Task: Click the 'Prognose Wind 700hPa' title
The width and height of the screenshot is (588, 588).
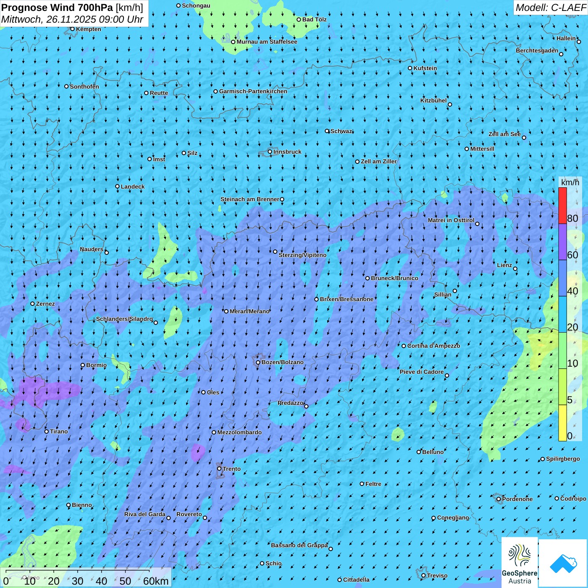Action: click(x=58, y=8)
